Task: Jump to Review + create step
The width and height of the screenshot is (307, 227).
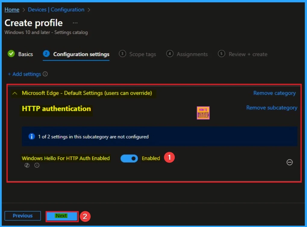Action: (243, 54)
